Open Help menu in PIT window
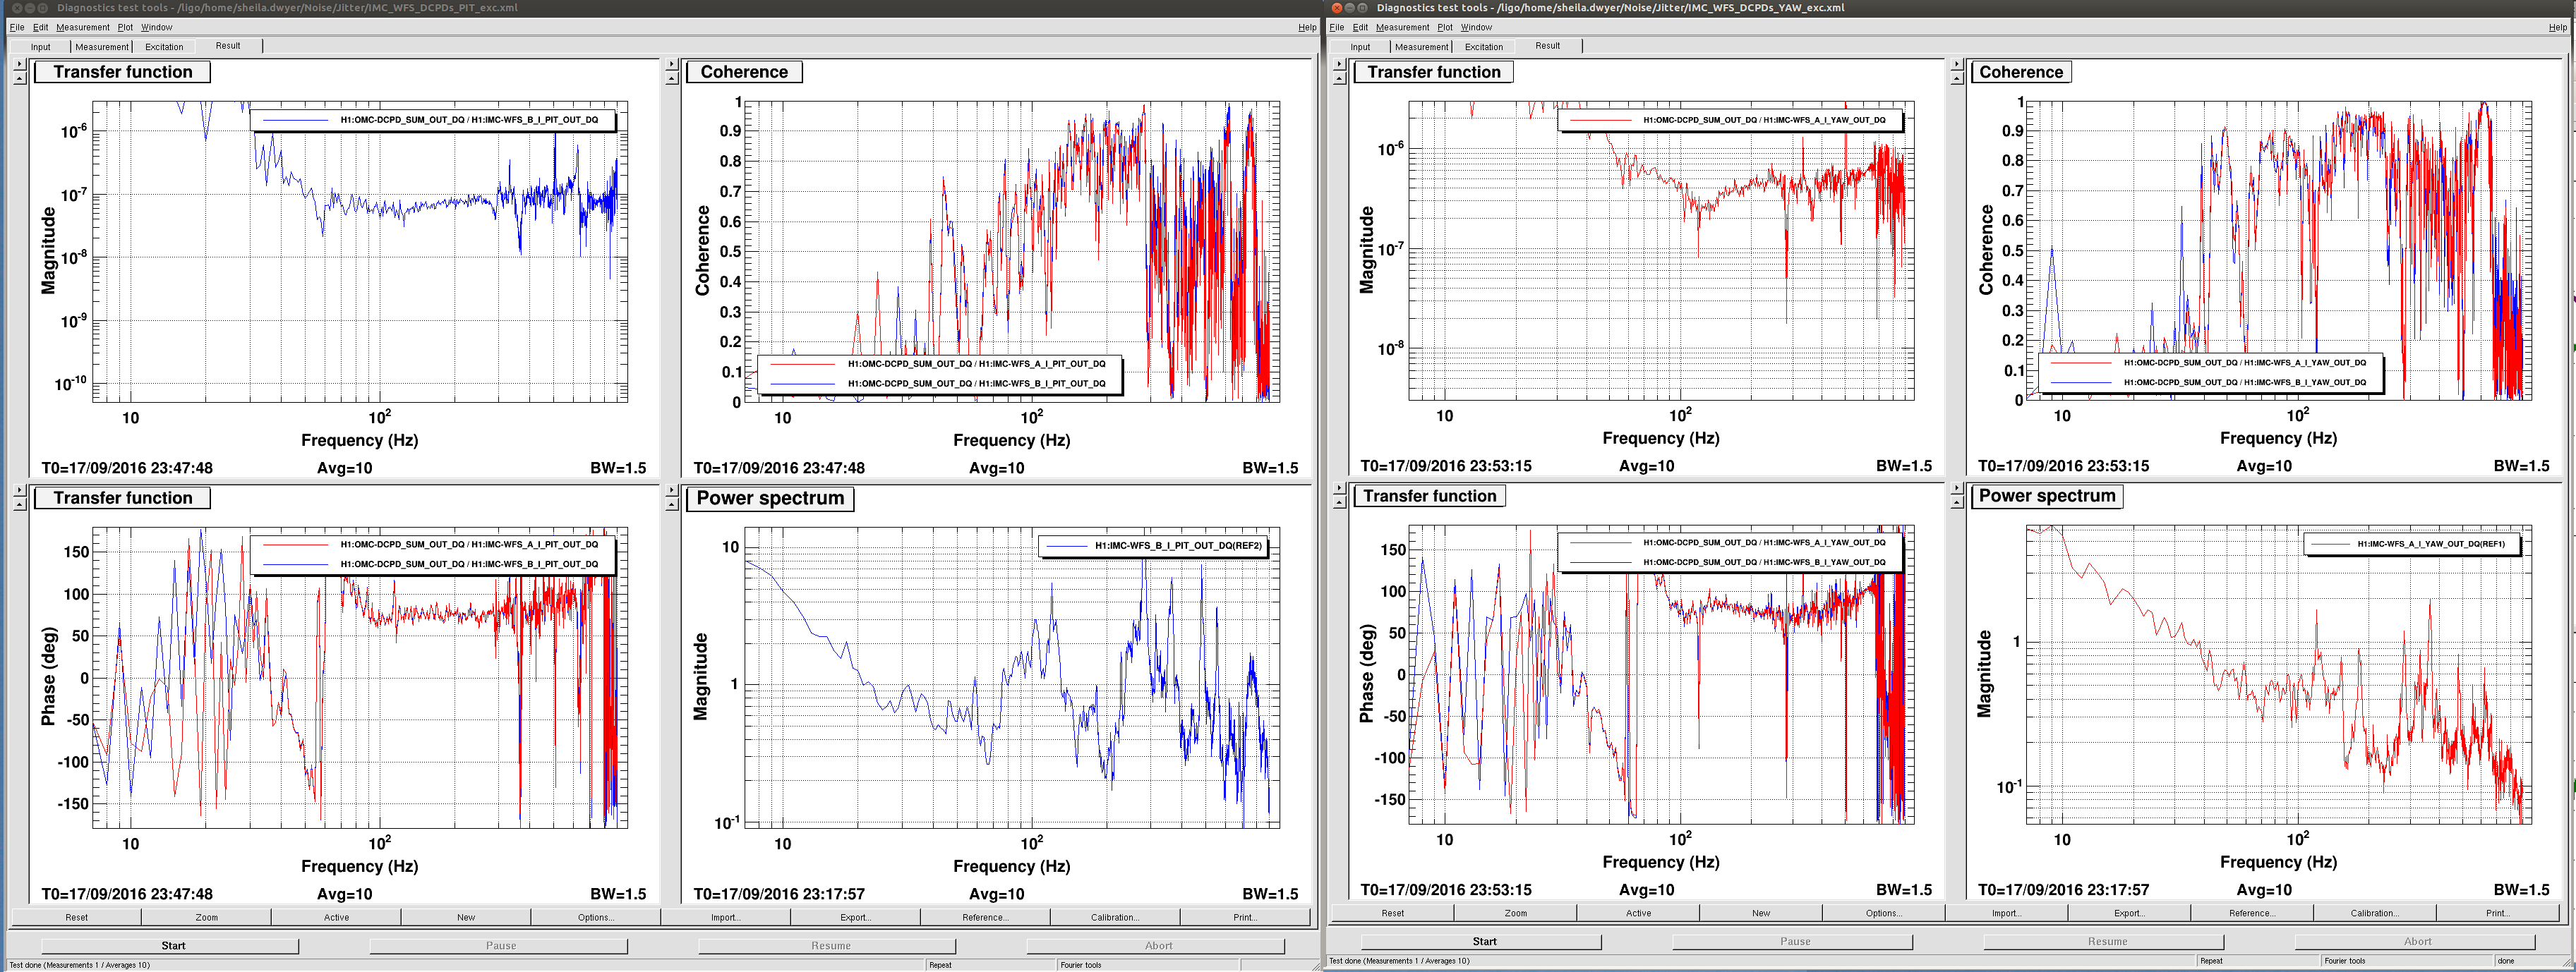The width and height of the screenshot is (2576, 972). pyautogui.click(x=1307, y=27)
